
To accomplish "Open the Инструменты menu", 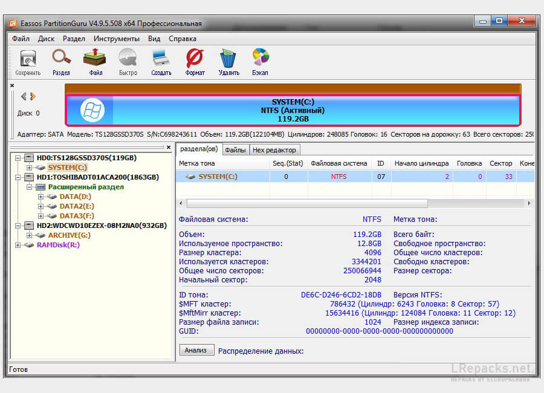I will (116, 39).
